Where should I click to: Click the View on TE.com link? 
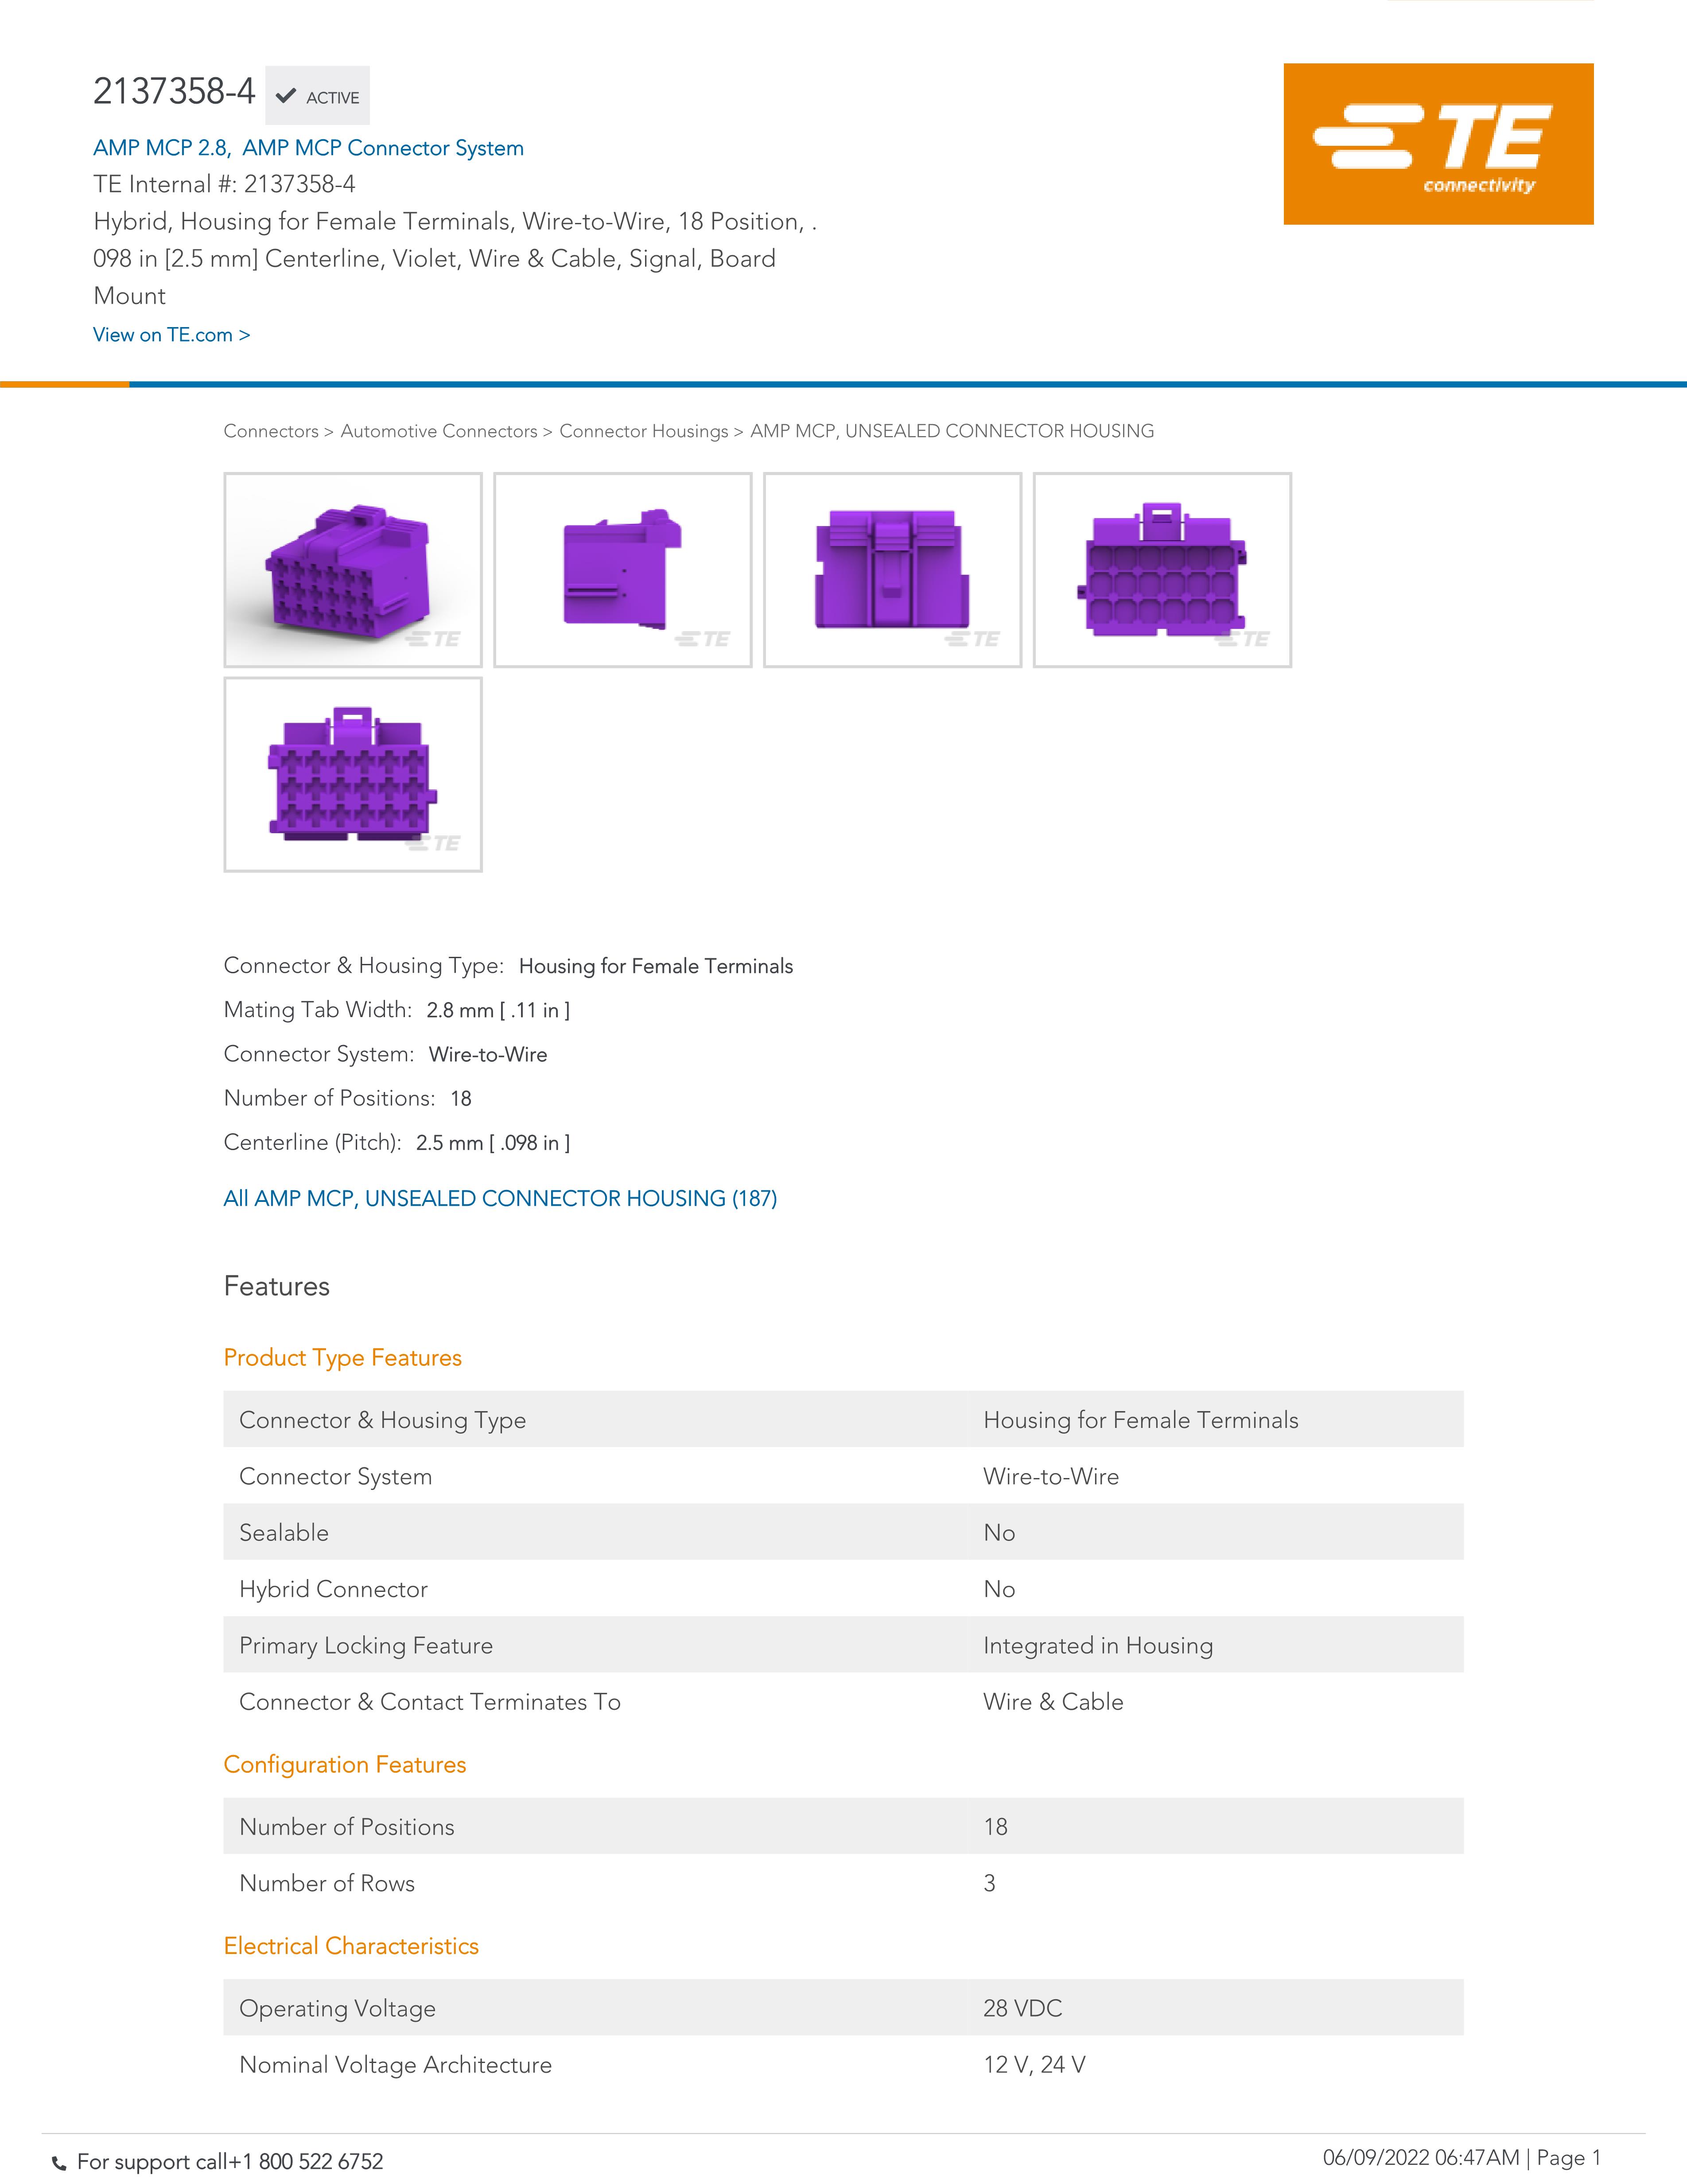point(171,335)
